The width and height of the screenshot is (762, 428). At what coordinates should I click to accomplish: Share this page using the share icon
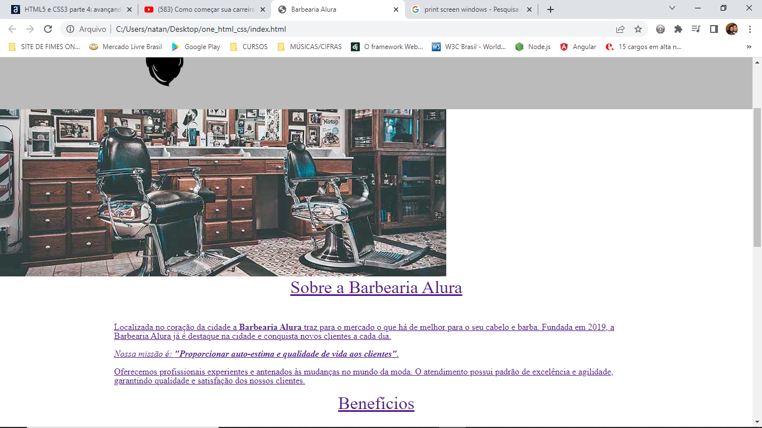click(620, 29)
